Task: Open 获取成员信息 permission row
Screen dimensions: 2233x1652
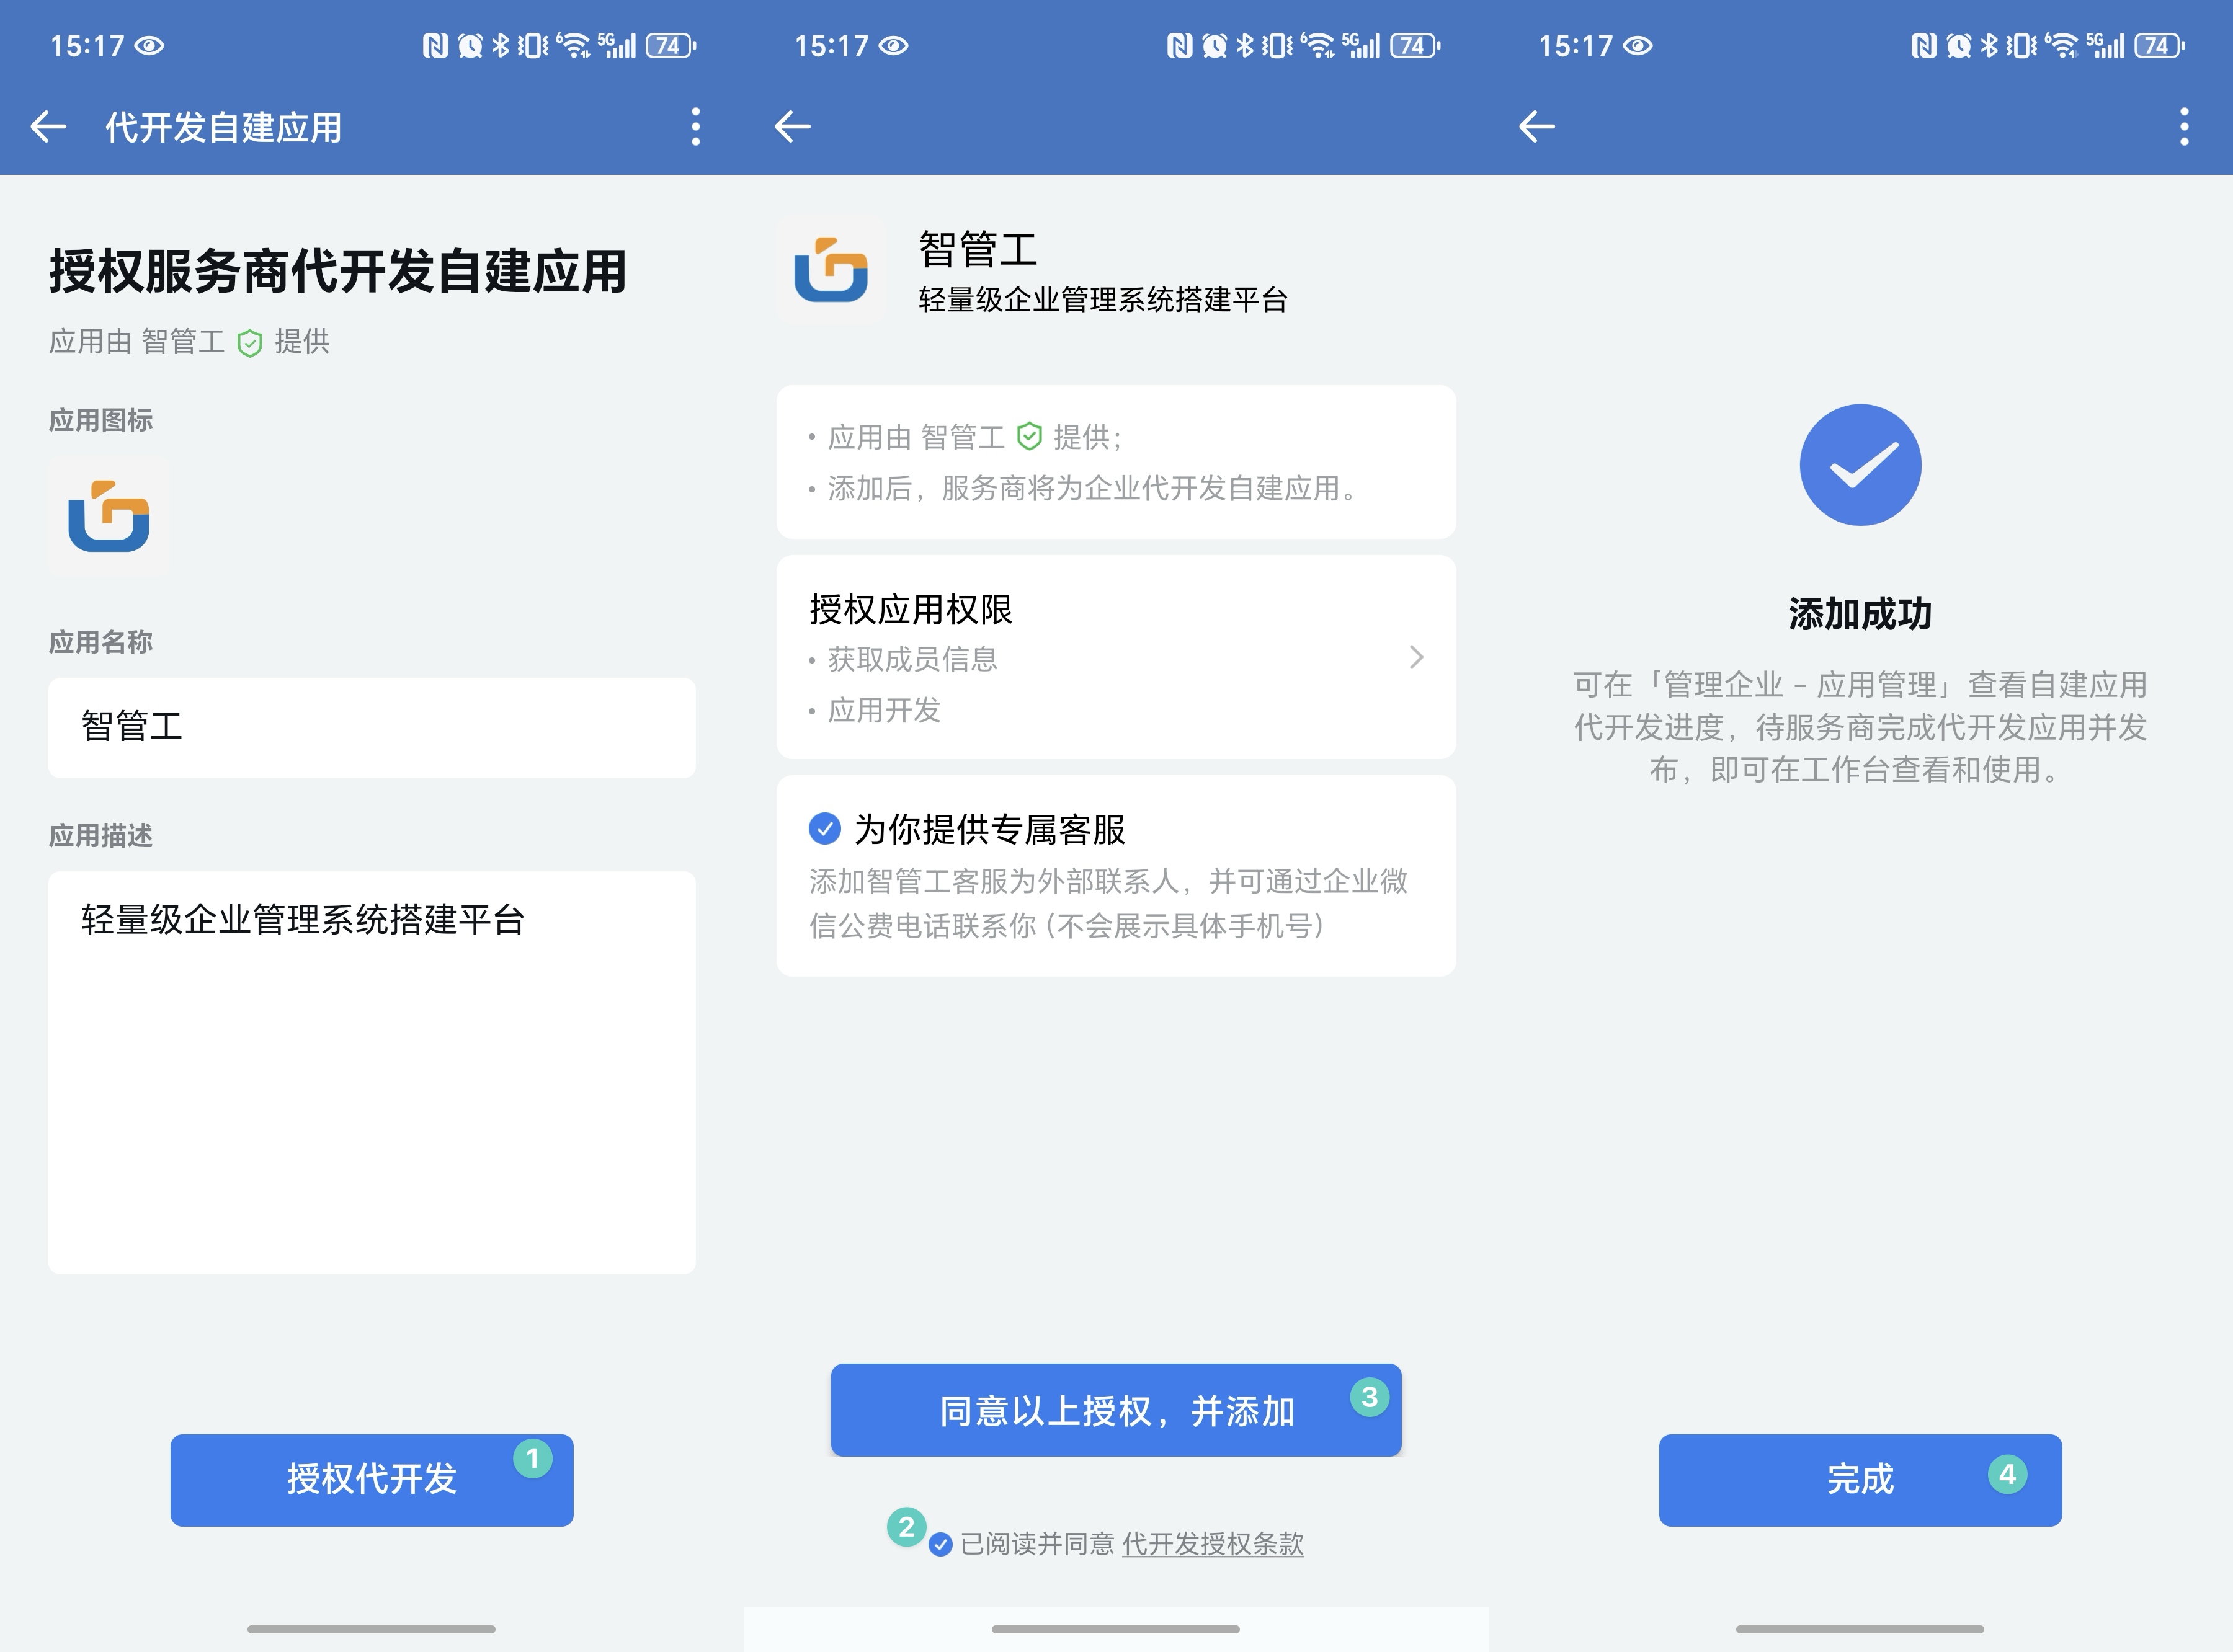Action: (x=912, y=659)
